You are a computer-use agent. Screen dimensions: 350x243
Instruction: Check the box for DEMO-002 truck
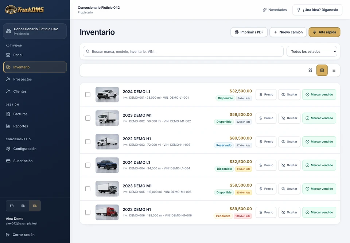pos(88,118)
